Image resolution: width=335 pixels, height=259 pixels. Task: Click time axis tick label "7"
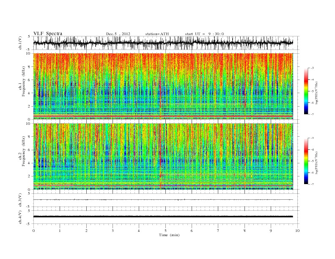tap(218, 231)
